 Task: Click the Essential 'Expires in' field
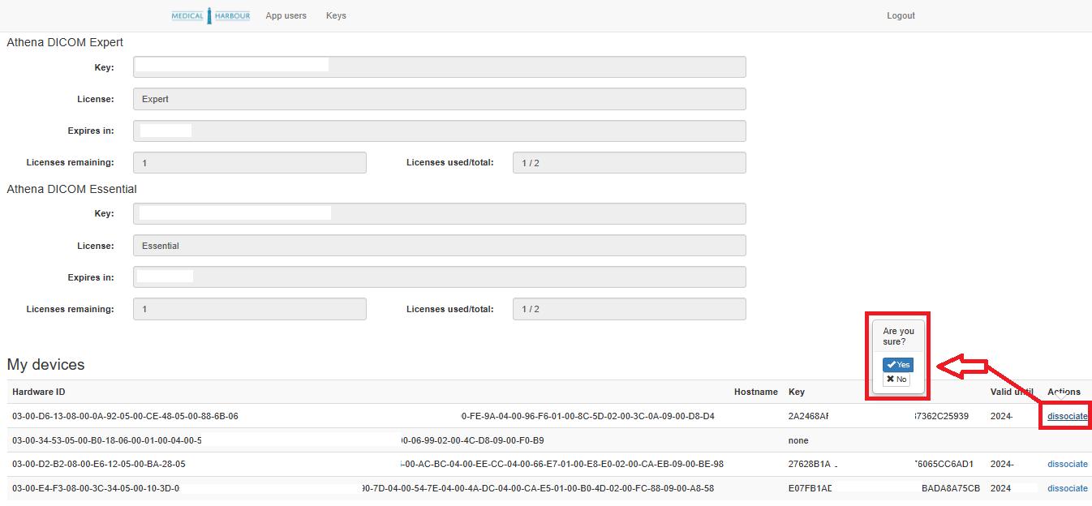pos(439,277)
